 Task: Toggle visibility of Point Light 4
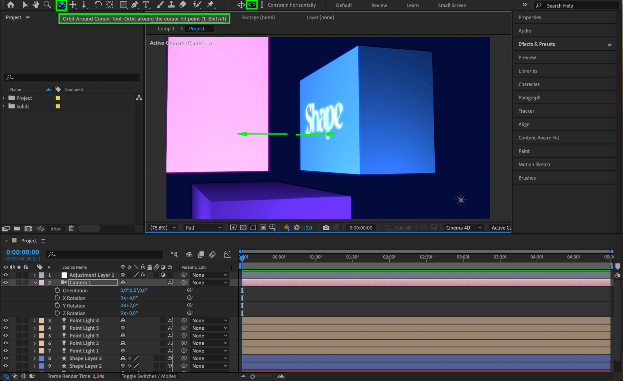[x=6, y=320]
